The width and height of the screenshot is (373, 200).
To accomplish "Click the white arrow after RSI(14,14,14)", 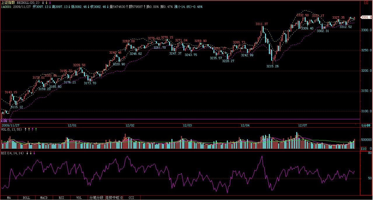I will pos(27,153).
